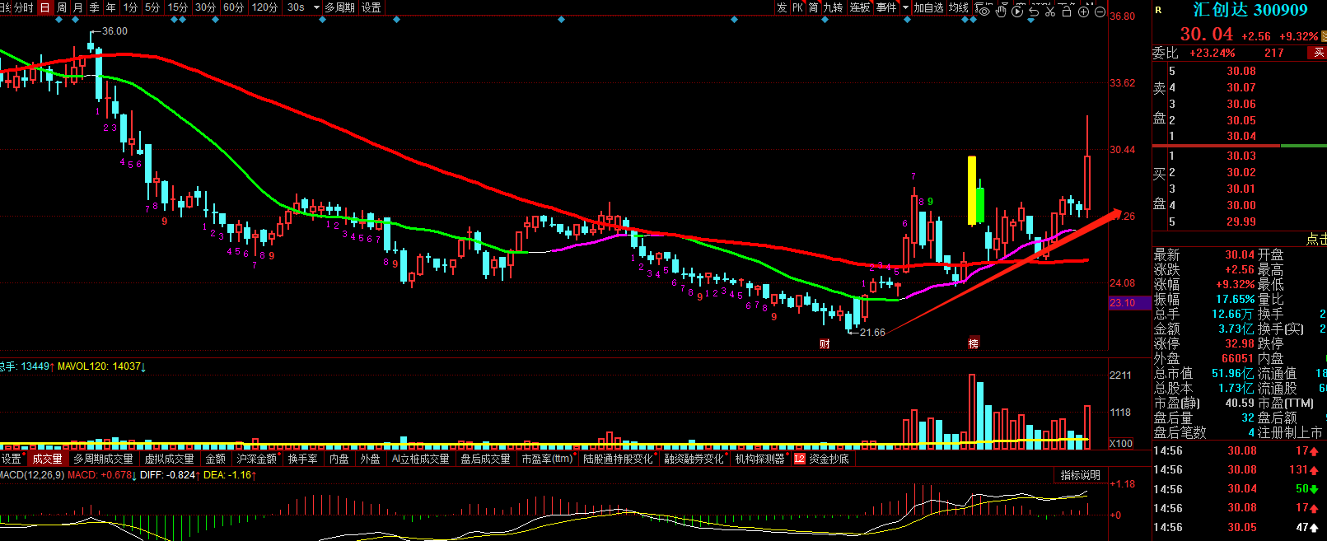Click buy level 1 price 30.03
Viewport: 1327px width, 541px height.
(x=1241, y=156)
